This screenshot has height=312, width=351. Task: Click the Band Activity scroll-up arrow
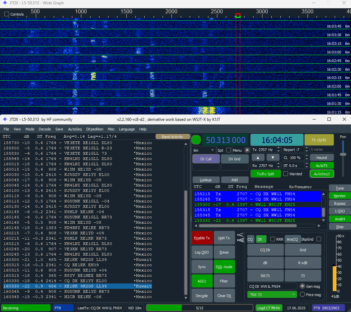click(186, 144)
